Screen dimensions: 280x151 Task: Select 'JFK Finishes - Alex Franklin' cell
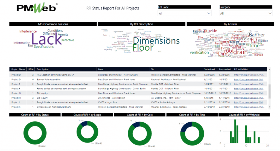(x=112, y=98)
